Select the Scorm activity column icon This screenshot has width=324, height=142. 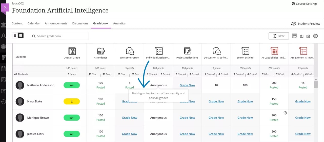click(245, 51)
